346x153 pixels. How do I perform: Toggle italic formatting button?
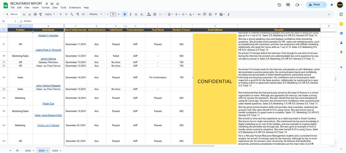coord(130,14)
